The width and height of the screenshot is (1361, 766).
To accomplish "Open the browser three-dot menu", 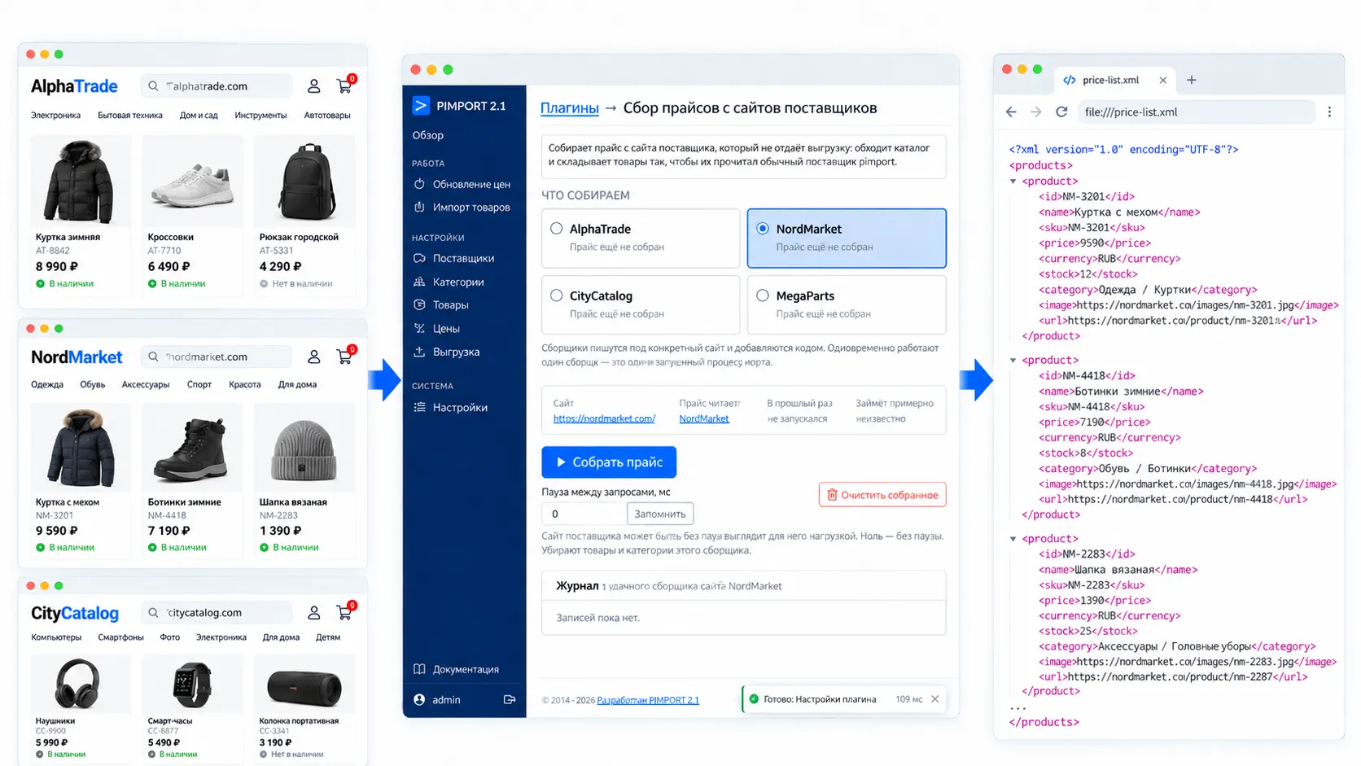I will [1329, 112].
